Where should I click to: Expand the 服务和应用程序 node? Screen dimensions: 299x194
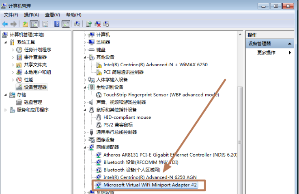pos(6,110)
